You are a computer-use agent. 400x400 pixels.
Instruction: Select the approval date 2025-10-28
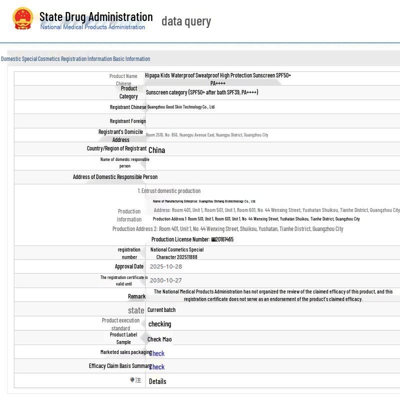coord(166,266)
